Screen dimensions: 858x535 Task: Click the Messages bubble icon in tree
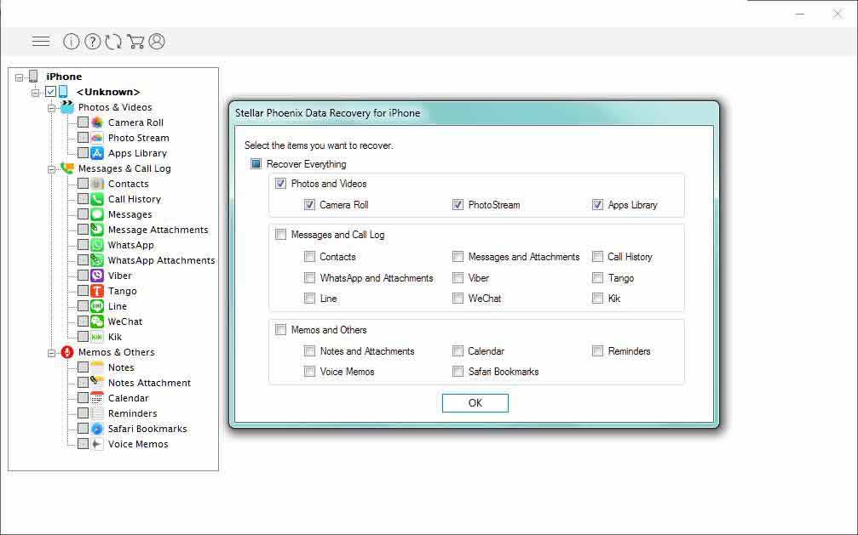coord(97,214)
